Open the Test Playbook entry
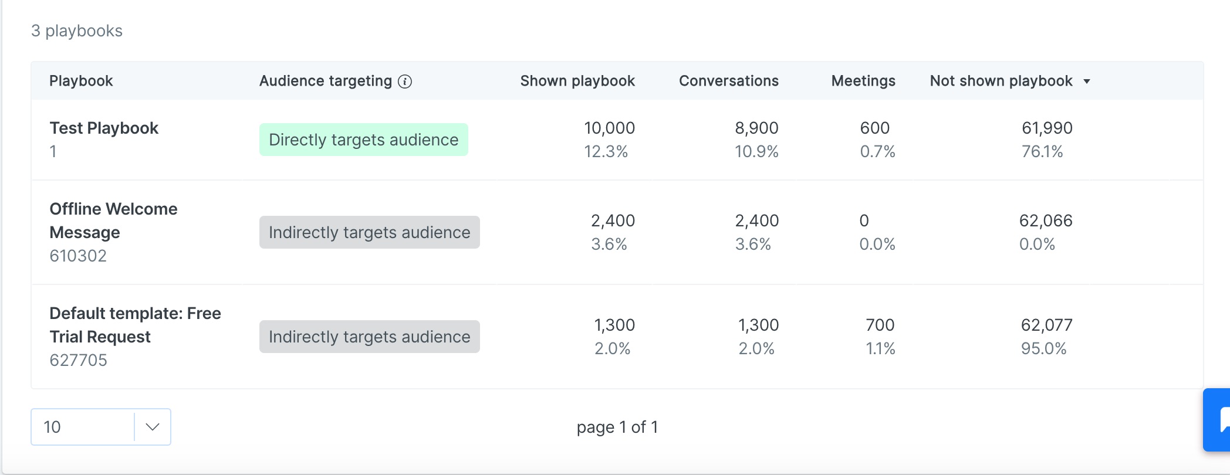The height and width of the screenshot is (475, 1230). click(104, 128)
